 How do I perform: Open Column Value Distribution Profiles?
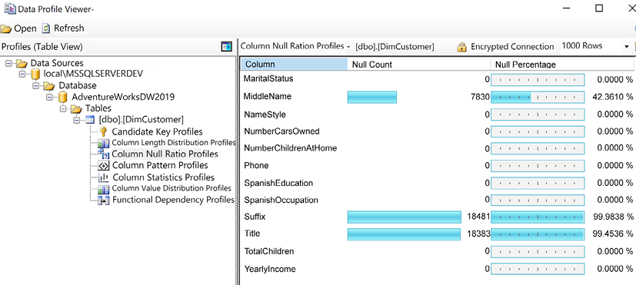(171, 188)
